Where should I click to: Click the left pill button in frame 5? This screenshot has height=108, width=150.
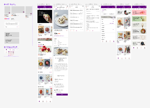105,14
